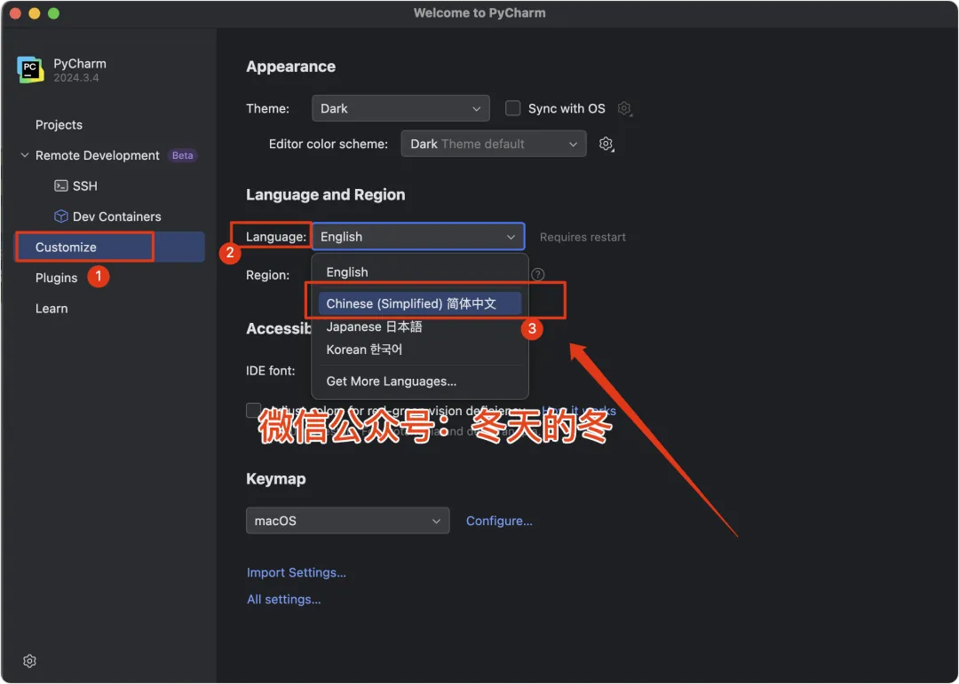Click the Import Settings... link

coord(296,573)
